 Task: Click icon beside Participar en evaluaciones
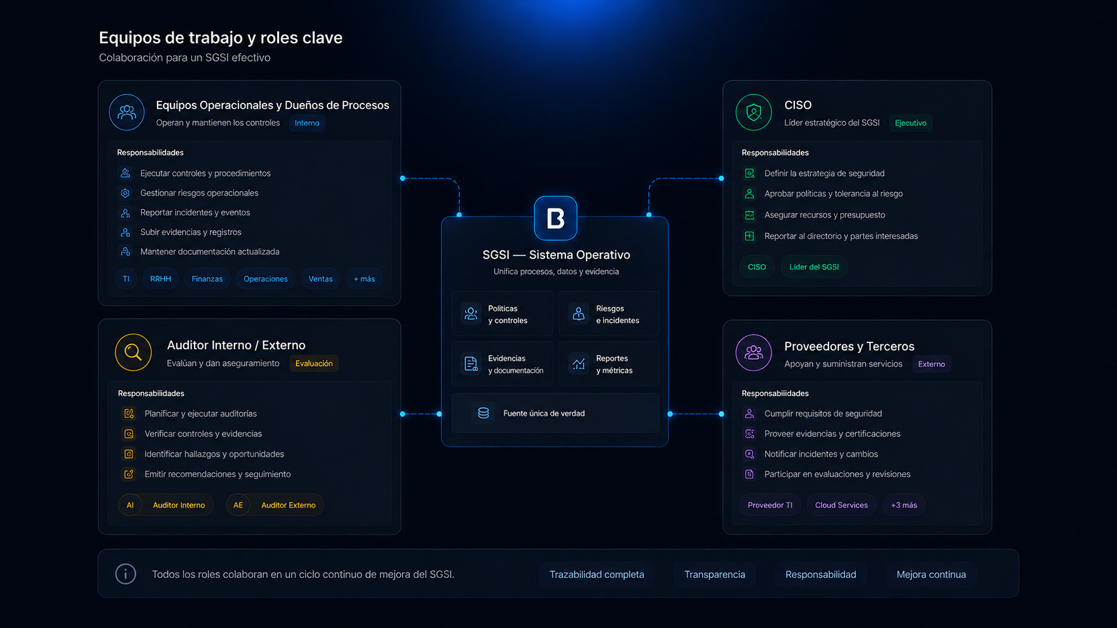tap(750, 474)
